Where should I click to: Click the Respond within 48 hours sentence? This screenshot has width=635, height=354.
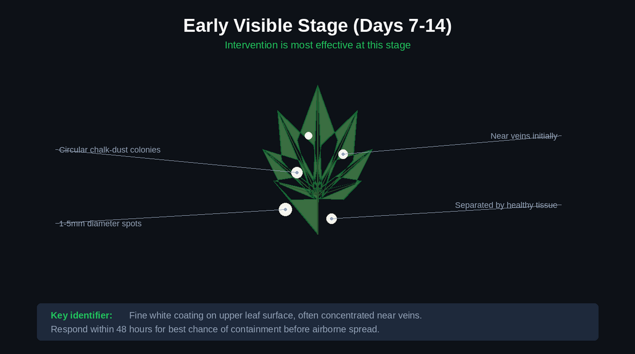[x=215, y=329]
